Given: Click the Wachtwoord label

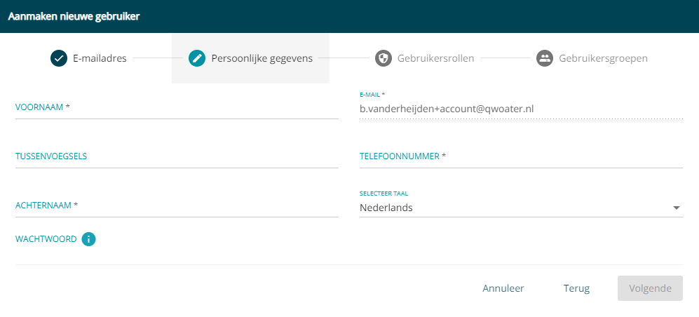Looking at the screenshot, I should (x=46, y=239).
